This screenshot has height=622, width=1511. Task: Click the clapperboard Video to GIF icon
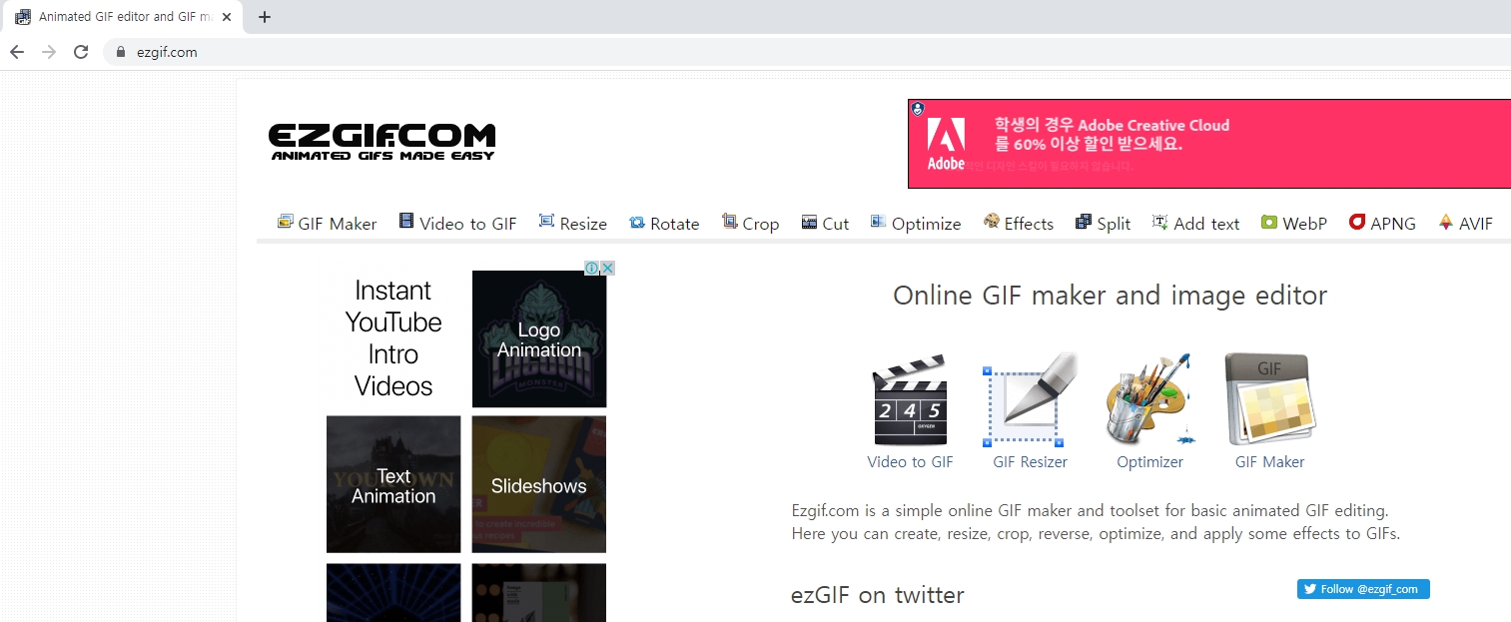click(910, 399)
